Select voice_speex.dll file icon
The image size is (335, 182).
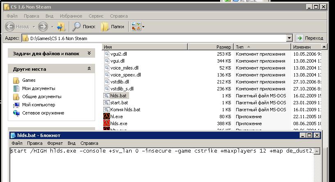point(107,74)
